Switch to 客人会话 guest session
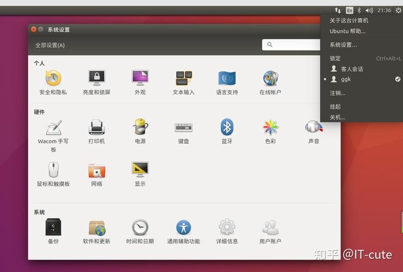 [352, 69]
